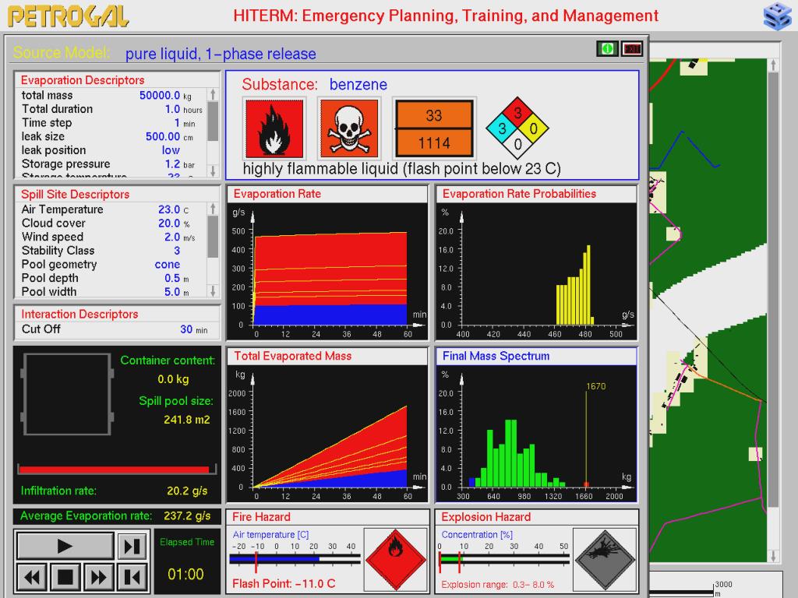
Task: Click 'Explosion range: 0.3- 8.0 %' text
Action: pyautogui.click(x=498, y=585)
